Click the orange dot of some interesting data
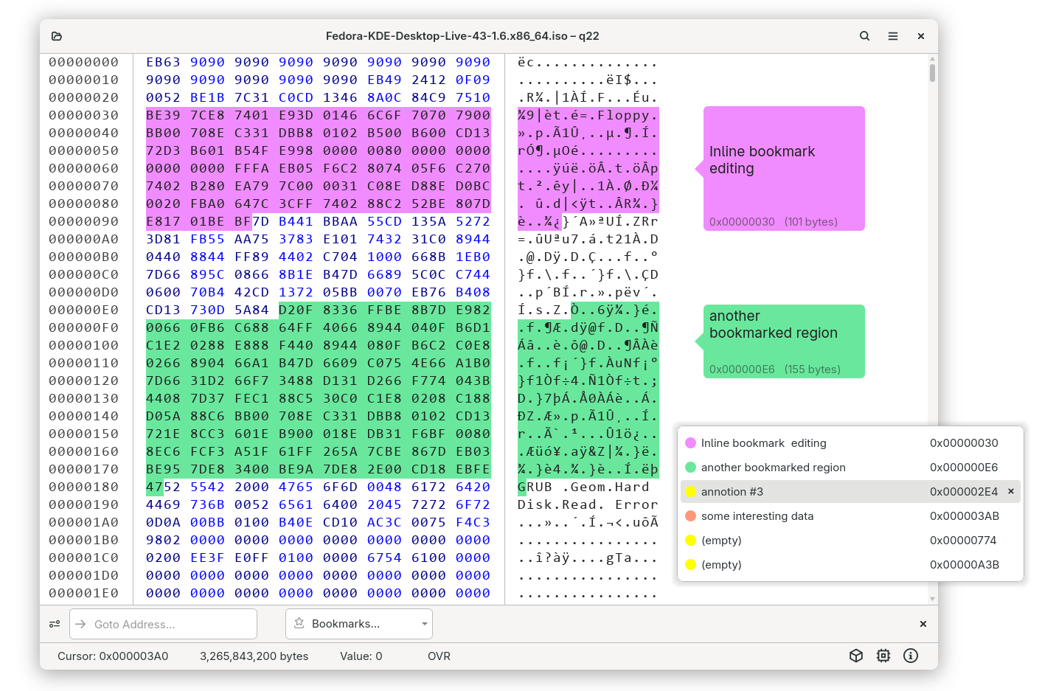Image resolution: width=1056 pixels, height=691 pixels. (690, 516)
